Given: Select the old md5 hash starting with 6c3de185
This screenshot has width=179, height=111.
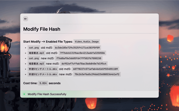Looking at the screenshot, I should point(77,48).
